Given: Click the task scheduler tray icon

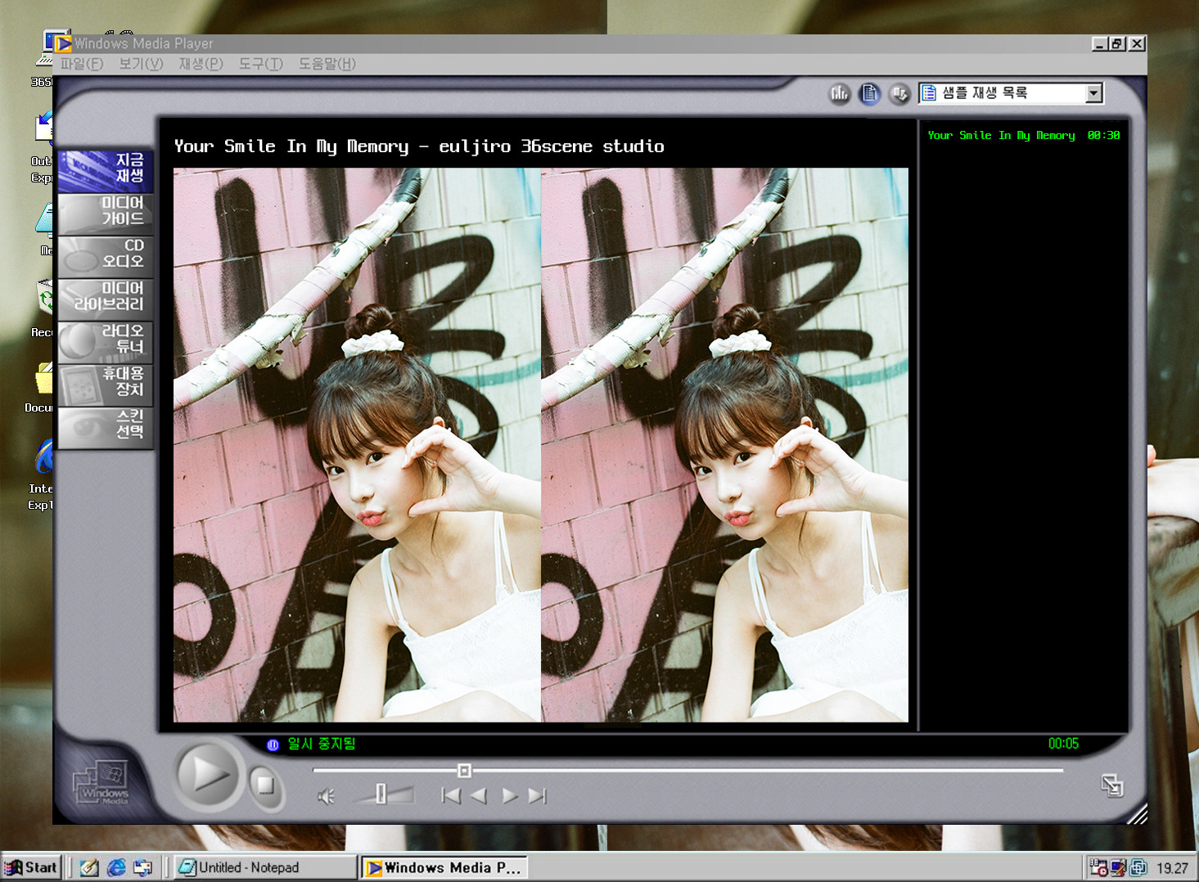Looking at the screenshot, I should [x=1098, y=867].
